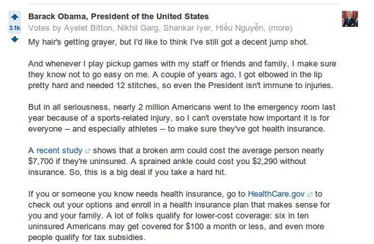The width and height of the screenshot is (374, 244).
Task: Click the 'Votes by' label
Action: pos(45,28)
